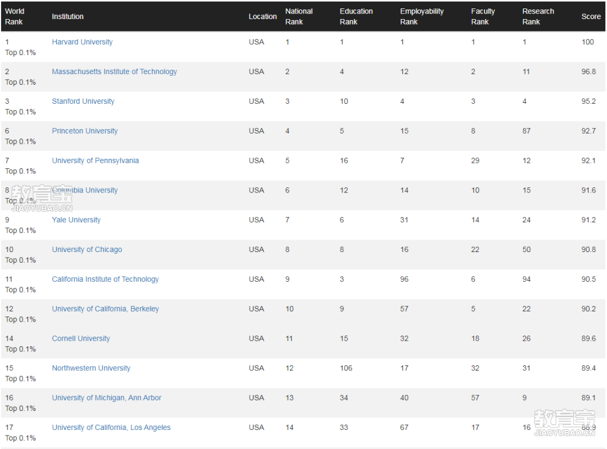Image resolution: width=607 pixels, height=449 pixels.
Task: Follow the Cornell University link
Action: pos(80,338)
